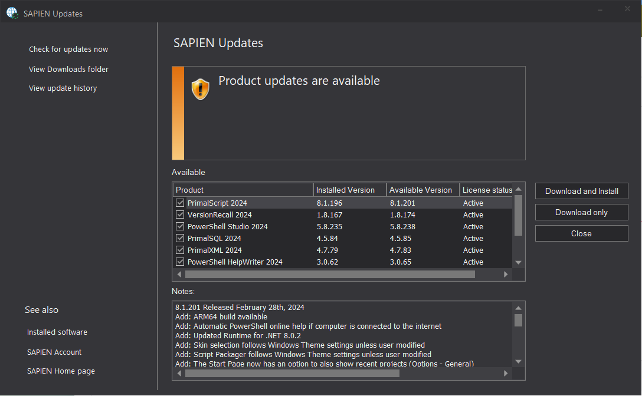The image size is (642, 396).
Task: Open Check for updates now
Action: click(x=68, y=49)
